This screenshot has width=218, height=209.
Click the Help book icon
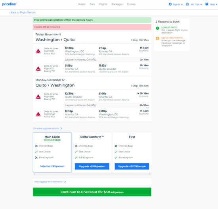pos(207,4)
